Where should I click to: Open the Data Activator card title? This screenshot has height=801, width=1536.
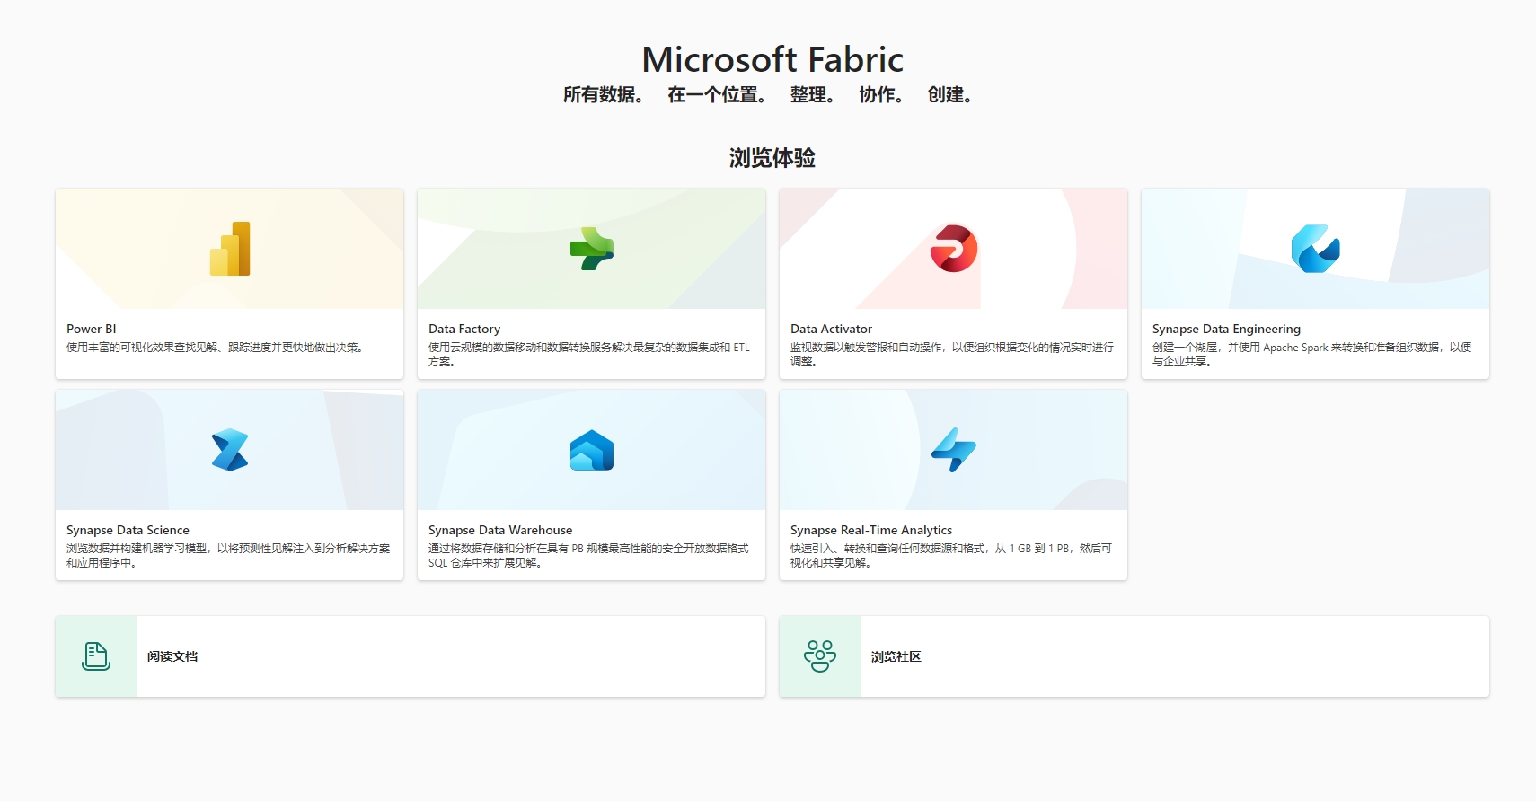click(x=831, y=329)
